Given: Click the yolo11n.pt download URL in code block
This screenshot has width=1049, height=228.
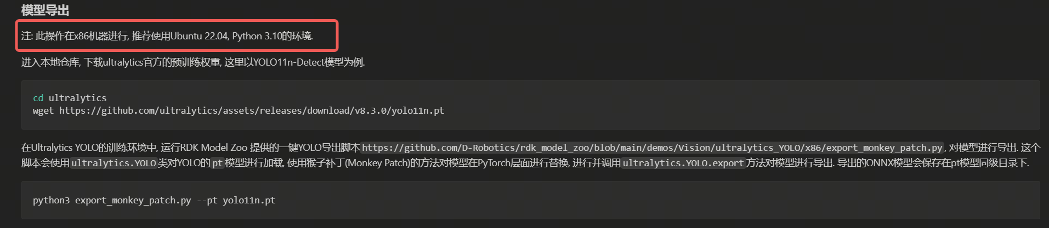Looking at the screenshot, I should coord(252,110).
